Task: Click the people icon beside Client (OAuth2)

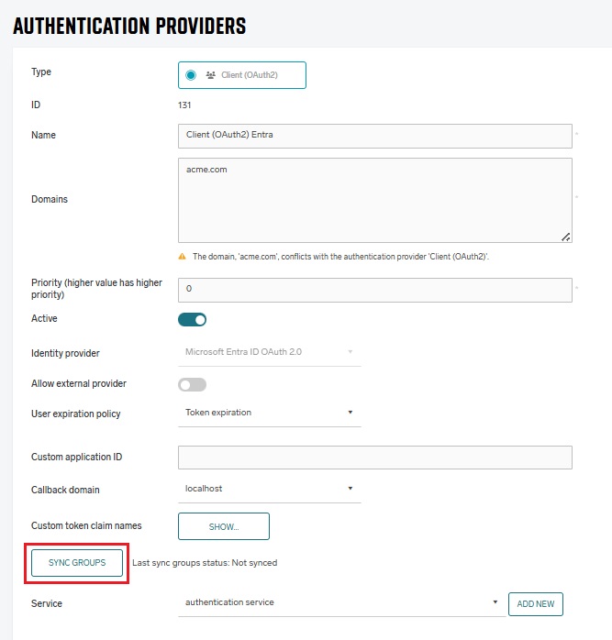Action: 210,75
